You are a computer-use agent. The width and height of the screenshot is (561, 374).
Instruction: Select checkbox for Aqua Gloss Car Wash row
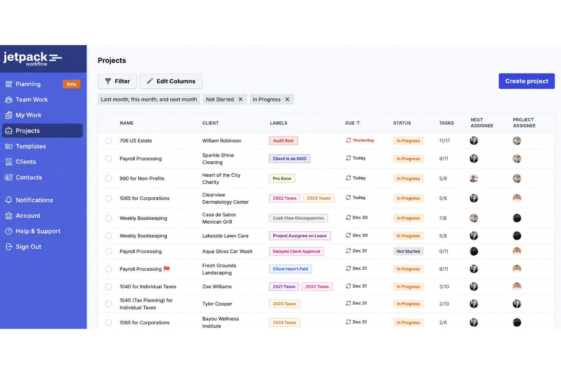point(109,251)
